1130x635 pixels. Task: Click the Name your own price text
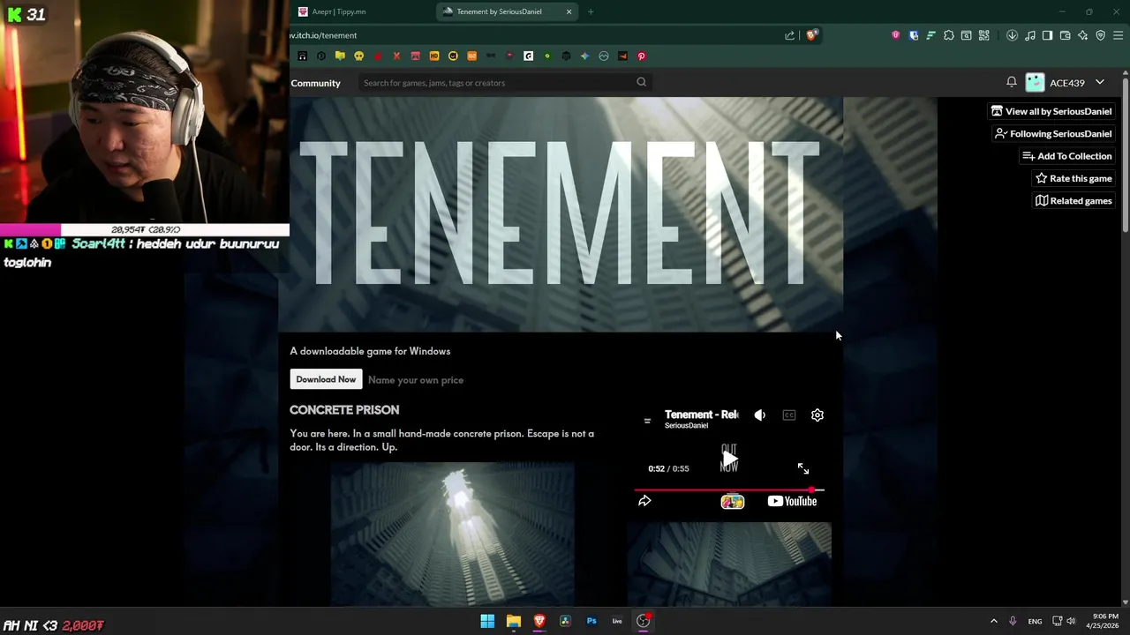(416, 380)
